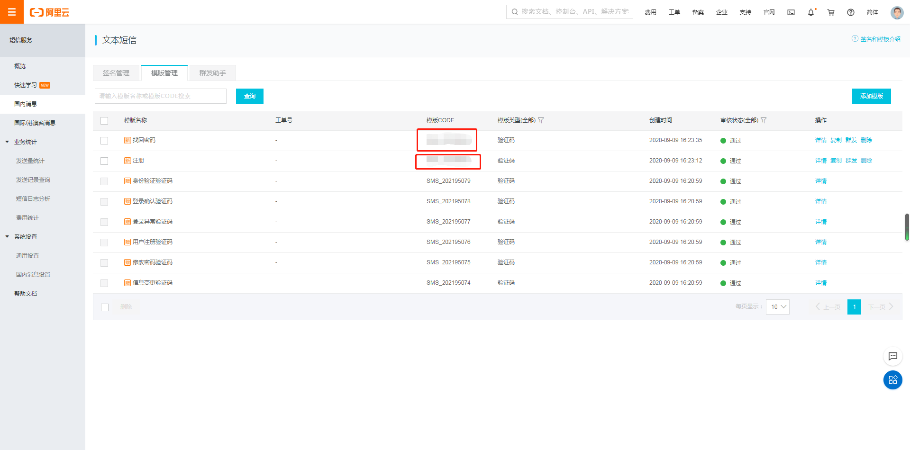Check the 身份验证验证码 row checkbox

coord(104,181)
